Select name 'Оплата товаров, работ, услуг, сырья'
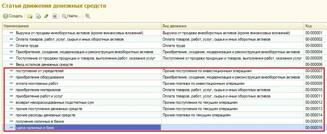 click(70, 39)
